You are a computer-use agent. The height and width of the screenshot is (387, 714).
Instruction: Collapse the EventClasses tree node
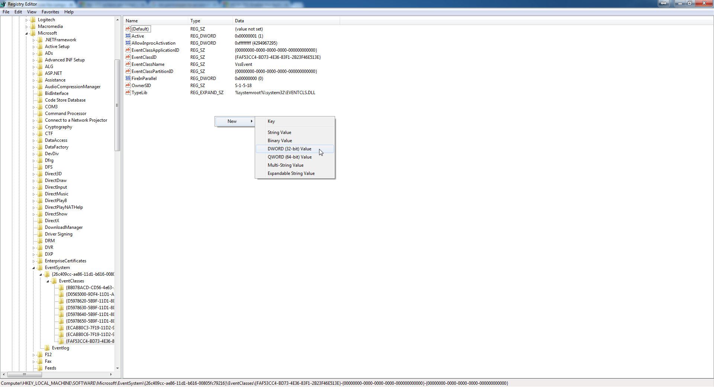coord(48,281)
